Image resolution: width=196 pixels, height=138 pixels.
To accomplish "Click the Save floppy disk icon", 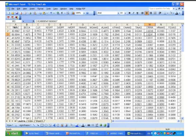I will tap(17, 13).
